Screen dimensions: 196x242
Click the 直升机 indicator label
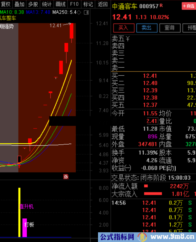[x=27, y=206]
